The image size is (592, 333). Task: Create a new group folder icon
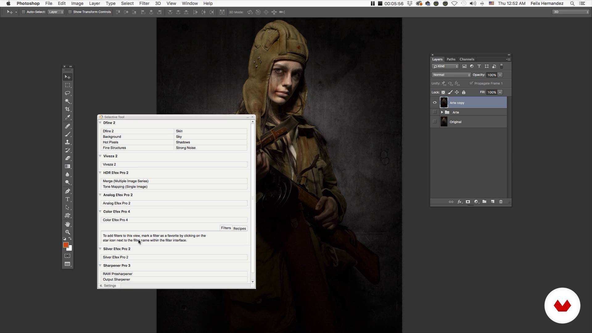pyautogui.click(x=484, y=202)
